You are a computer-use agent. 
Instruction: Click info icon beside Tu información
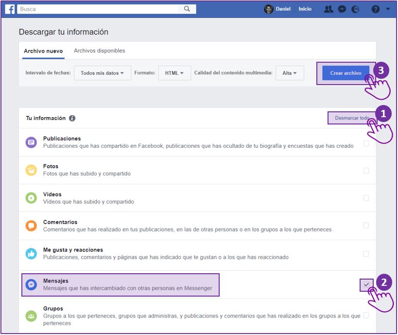[72, 118]
